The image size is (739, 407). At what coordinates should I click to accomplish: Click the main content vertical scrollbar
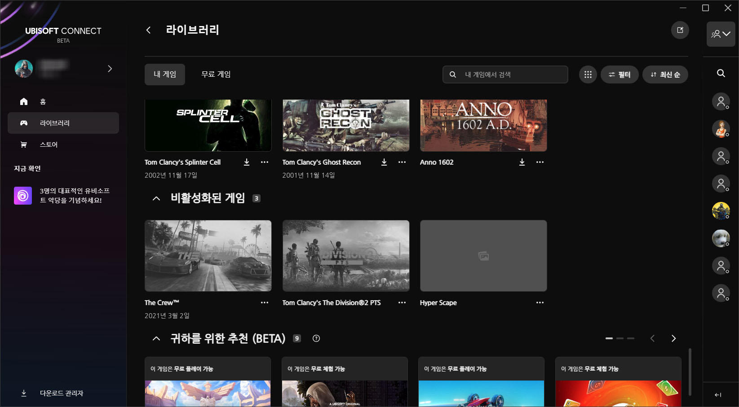(x=690, y=372)
